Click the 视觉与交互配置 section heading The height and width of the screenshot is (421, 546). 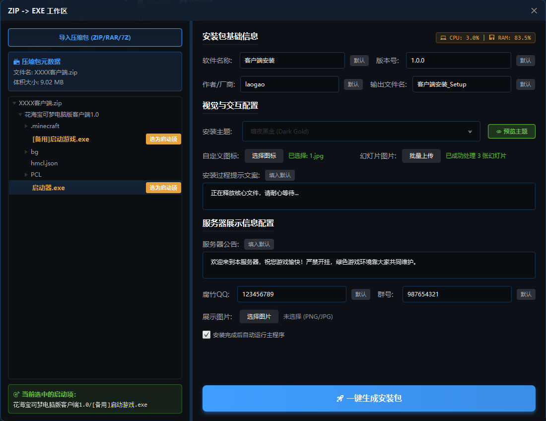tap(230, 105)
